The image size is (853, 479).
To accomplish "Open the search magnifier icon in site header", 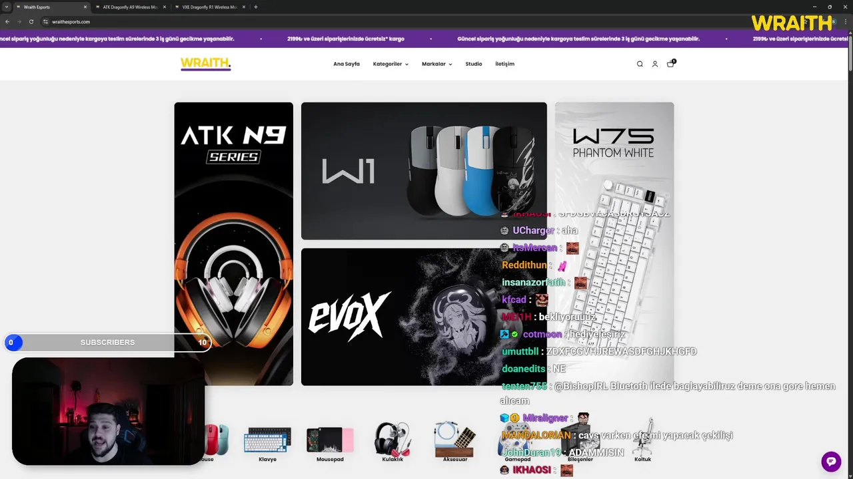I will 640,64.
